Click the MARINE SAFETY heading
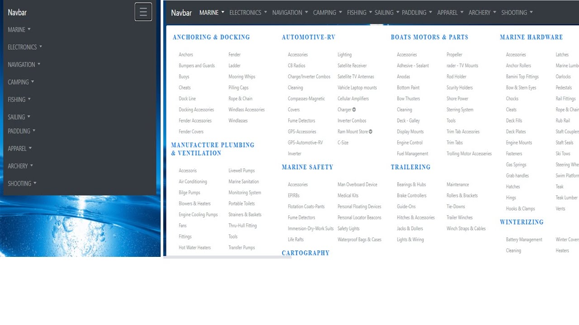Viewport: 579px width, 325px height. [x=308, y=167]
